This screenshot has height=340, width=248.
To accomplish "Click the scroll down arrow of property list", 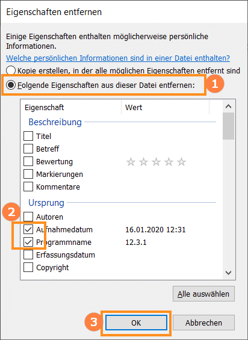I will click(228, 273).
